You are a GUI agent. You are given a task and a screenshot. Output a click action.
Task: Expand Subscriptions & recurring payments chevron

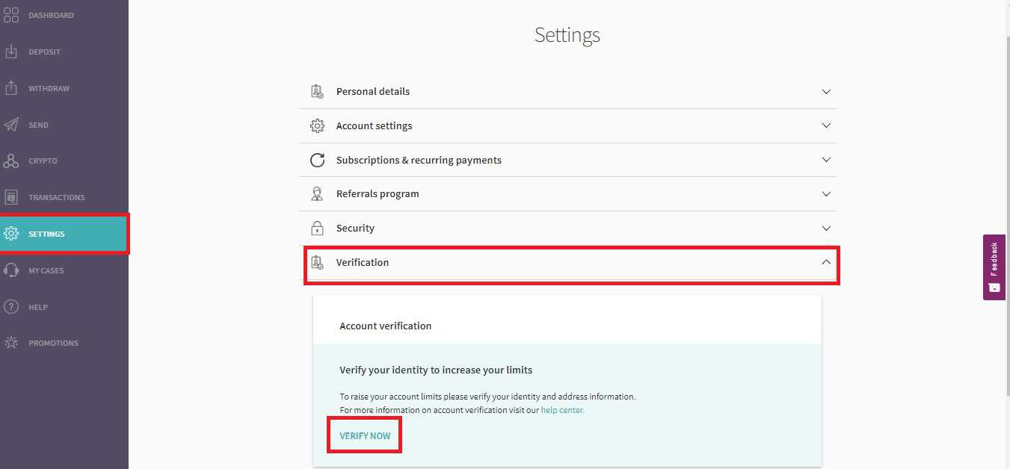tap(826, 160)
